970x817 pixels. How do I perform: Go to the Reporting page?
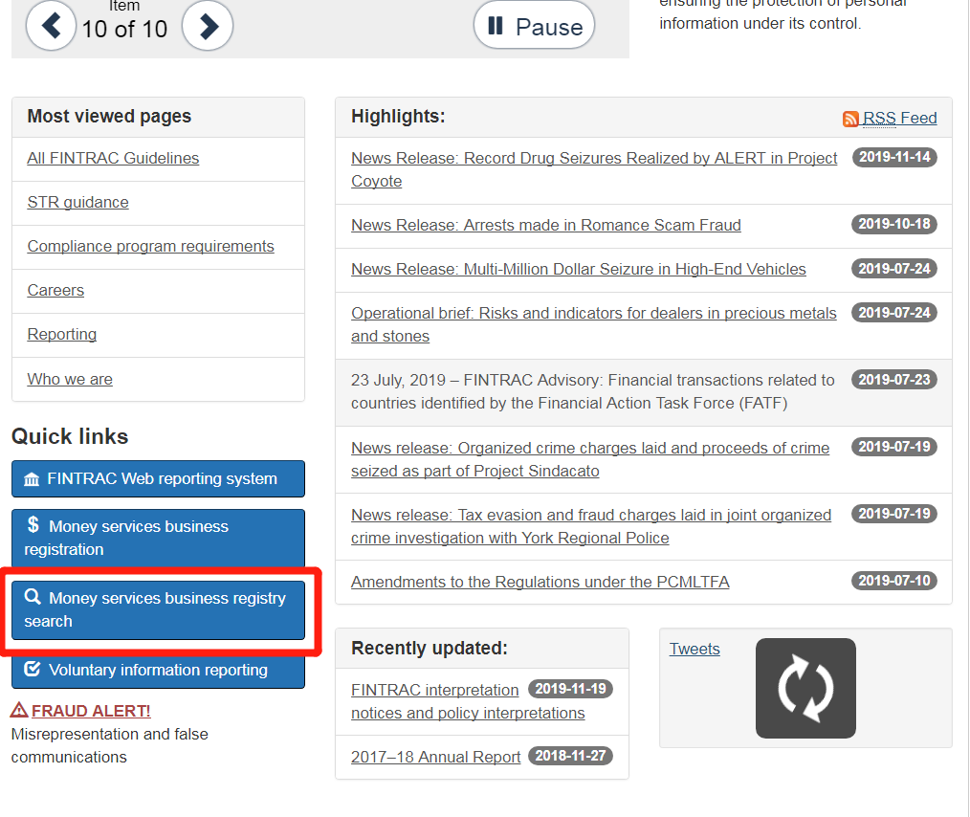tap(62, 334)
